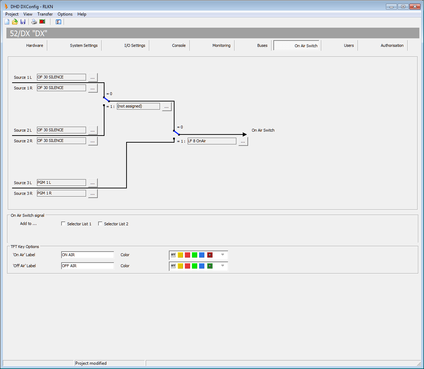The image size is (424, 369).
Task: Expand the On Air color dropdown
Action: [x=222, y=255]
